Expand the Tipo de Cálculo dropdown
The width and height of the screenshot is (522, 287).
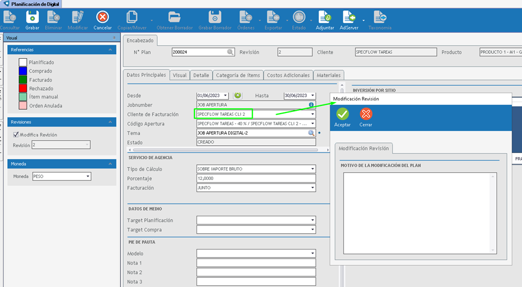pos(312,169)
